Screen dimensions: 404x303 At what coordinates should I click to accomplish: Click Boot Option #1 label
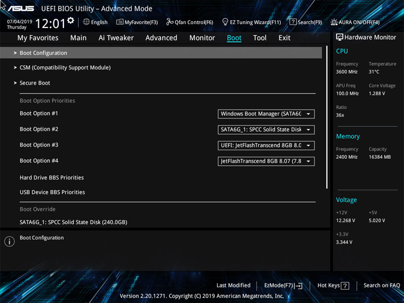39,113
